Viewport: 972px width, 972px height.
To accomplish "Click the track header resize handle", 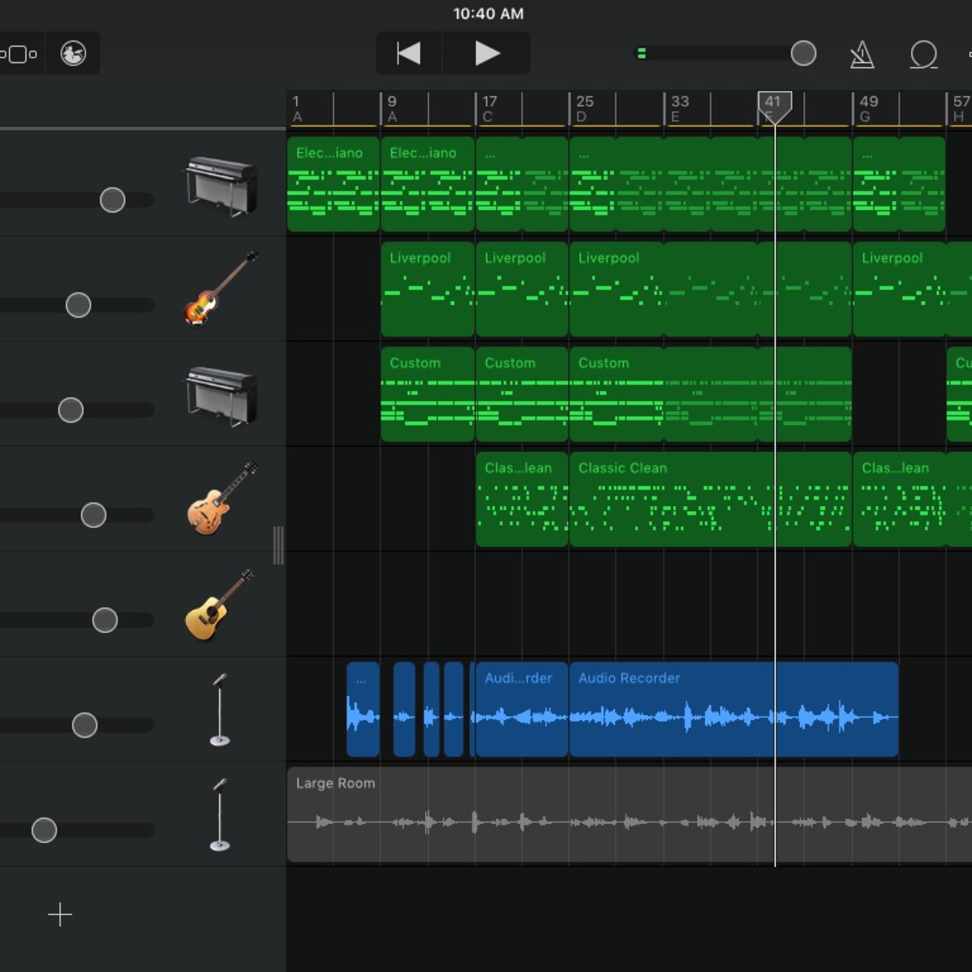I will tap(278, 545).
